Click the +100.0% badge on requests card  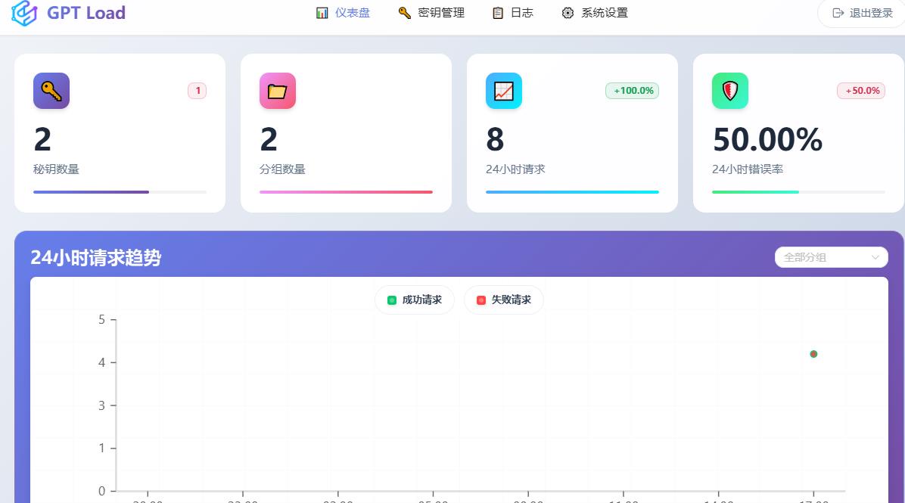632,91
